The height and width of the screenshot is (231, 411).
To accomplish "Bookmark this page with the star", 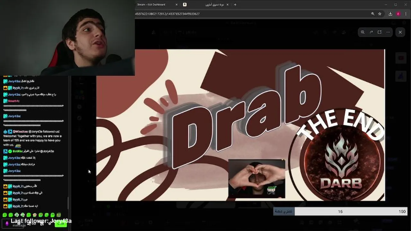I will point(380,14).
